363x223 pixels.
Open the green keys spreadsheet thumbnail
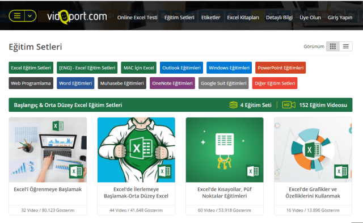[225, 150]
